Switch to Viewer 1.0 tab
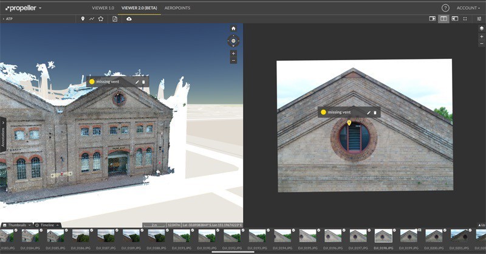 (103, 8)
